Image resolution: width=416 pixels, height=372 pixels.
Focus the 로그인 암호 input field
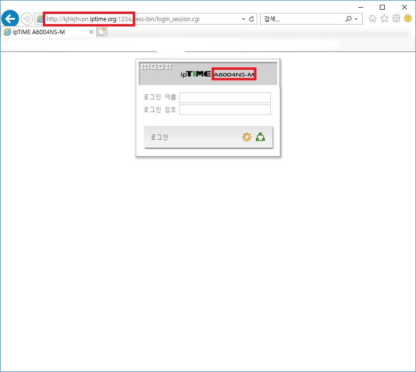[225, 110]
